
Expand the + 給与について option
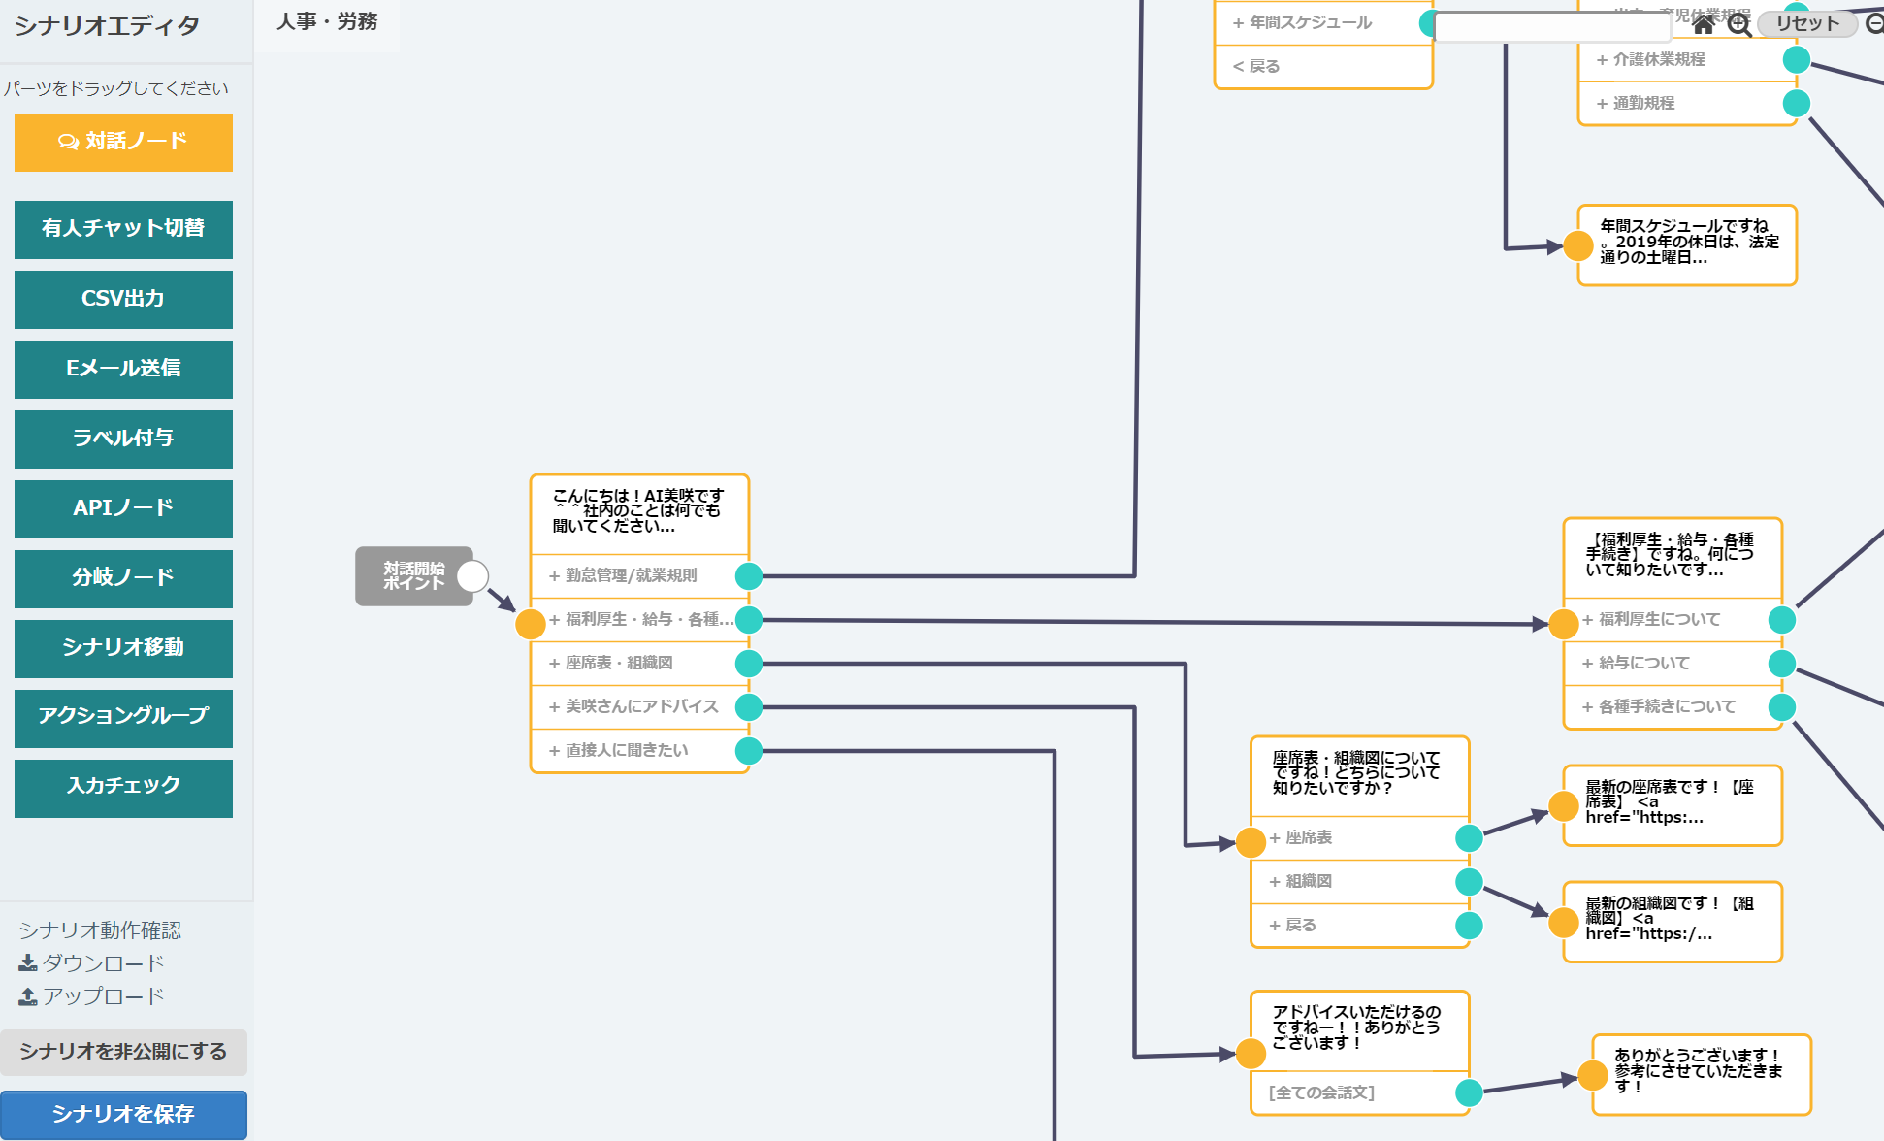point(1637,663)
